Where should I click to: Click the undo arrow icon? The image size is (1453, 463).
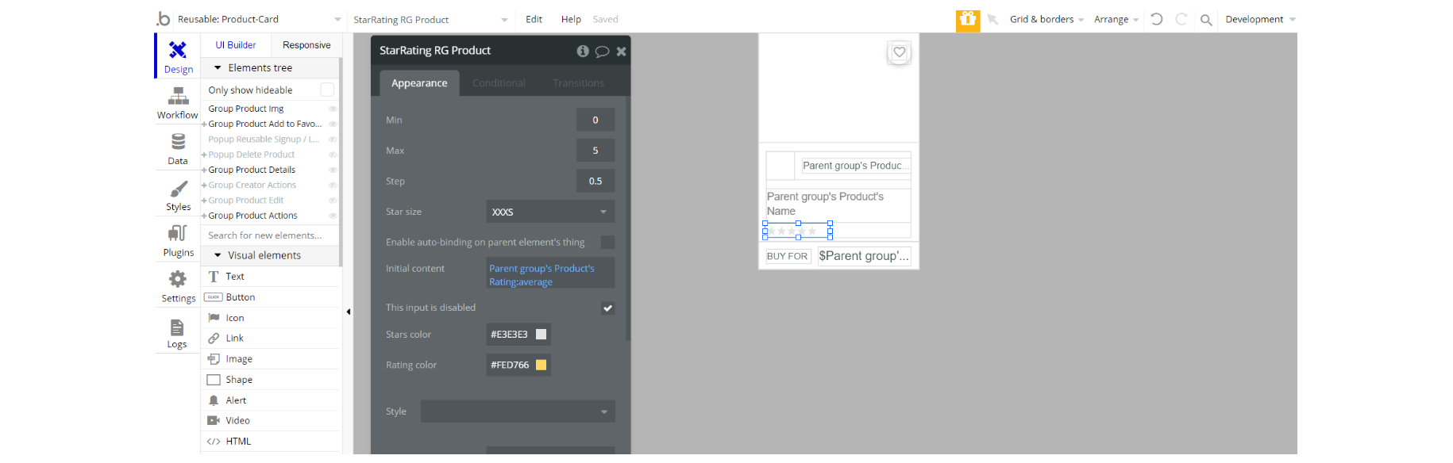pos(1157,19)
